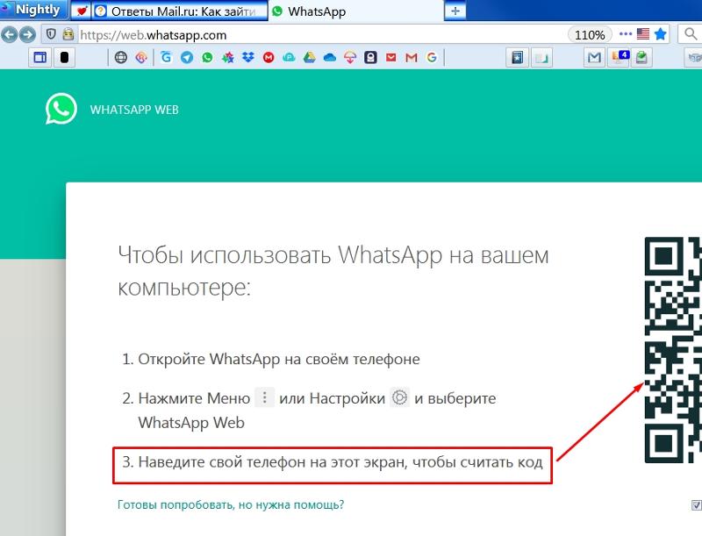Image resolution: width=702 pixels, height=536 pixels.
Task: Open the WhatsApp bookmark in the toolbar
Action: [x=207, y=57]
